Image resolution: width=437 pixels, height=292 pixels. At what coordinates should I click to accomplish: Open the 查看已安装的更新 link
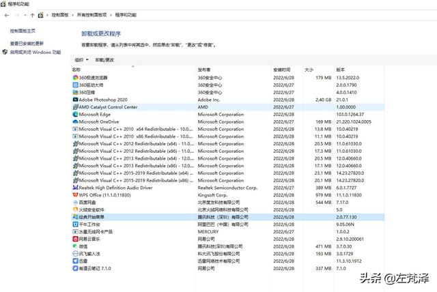[27, 44]
